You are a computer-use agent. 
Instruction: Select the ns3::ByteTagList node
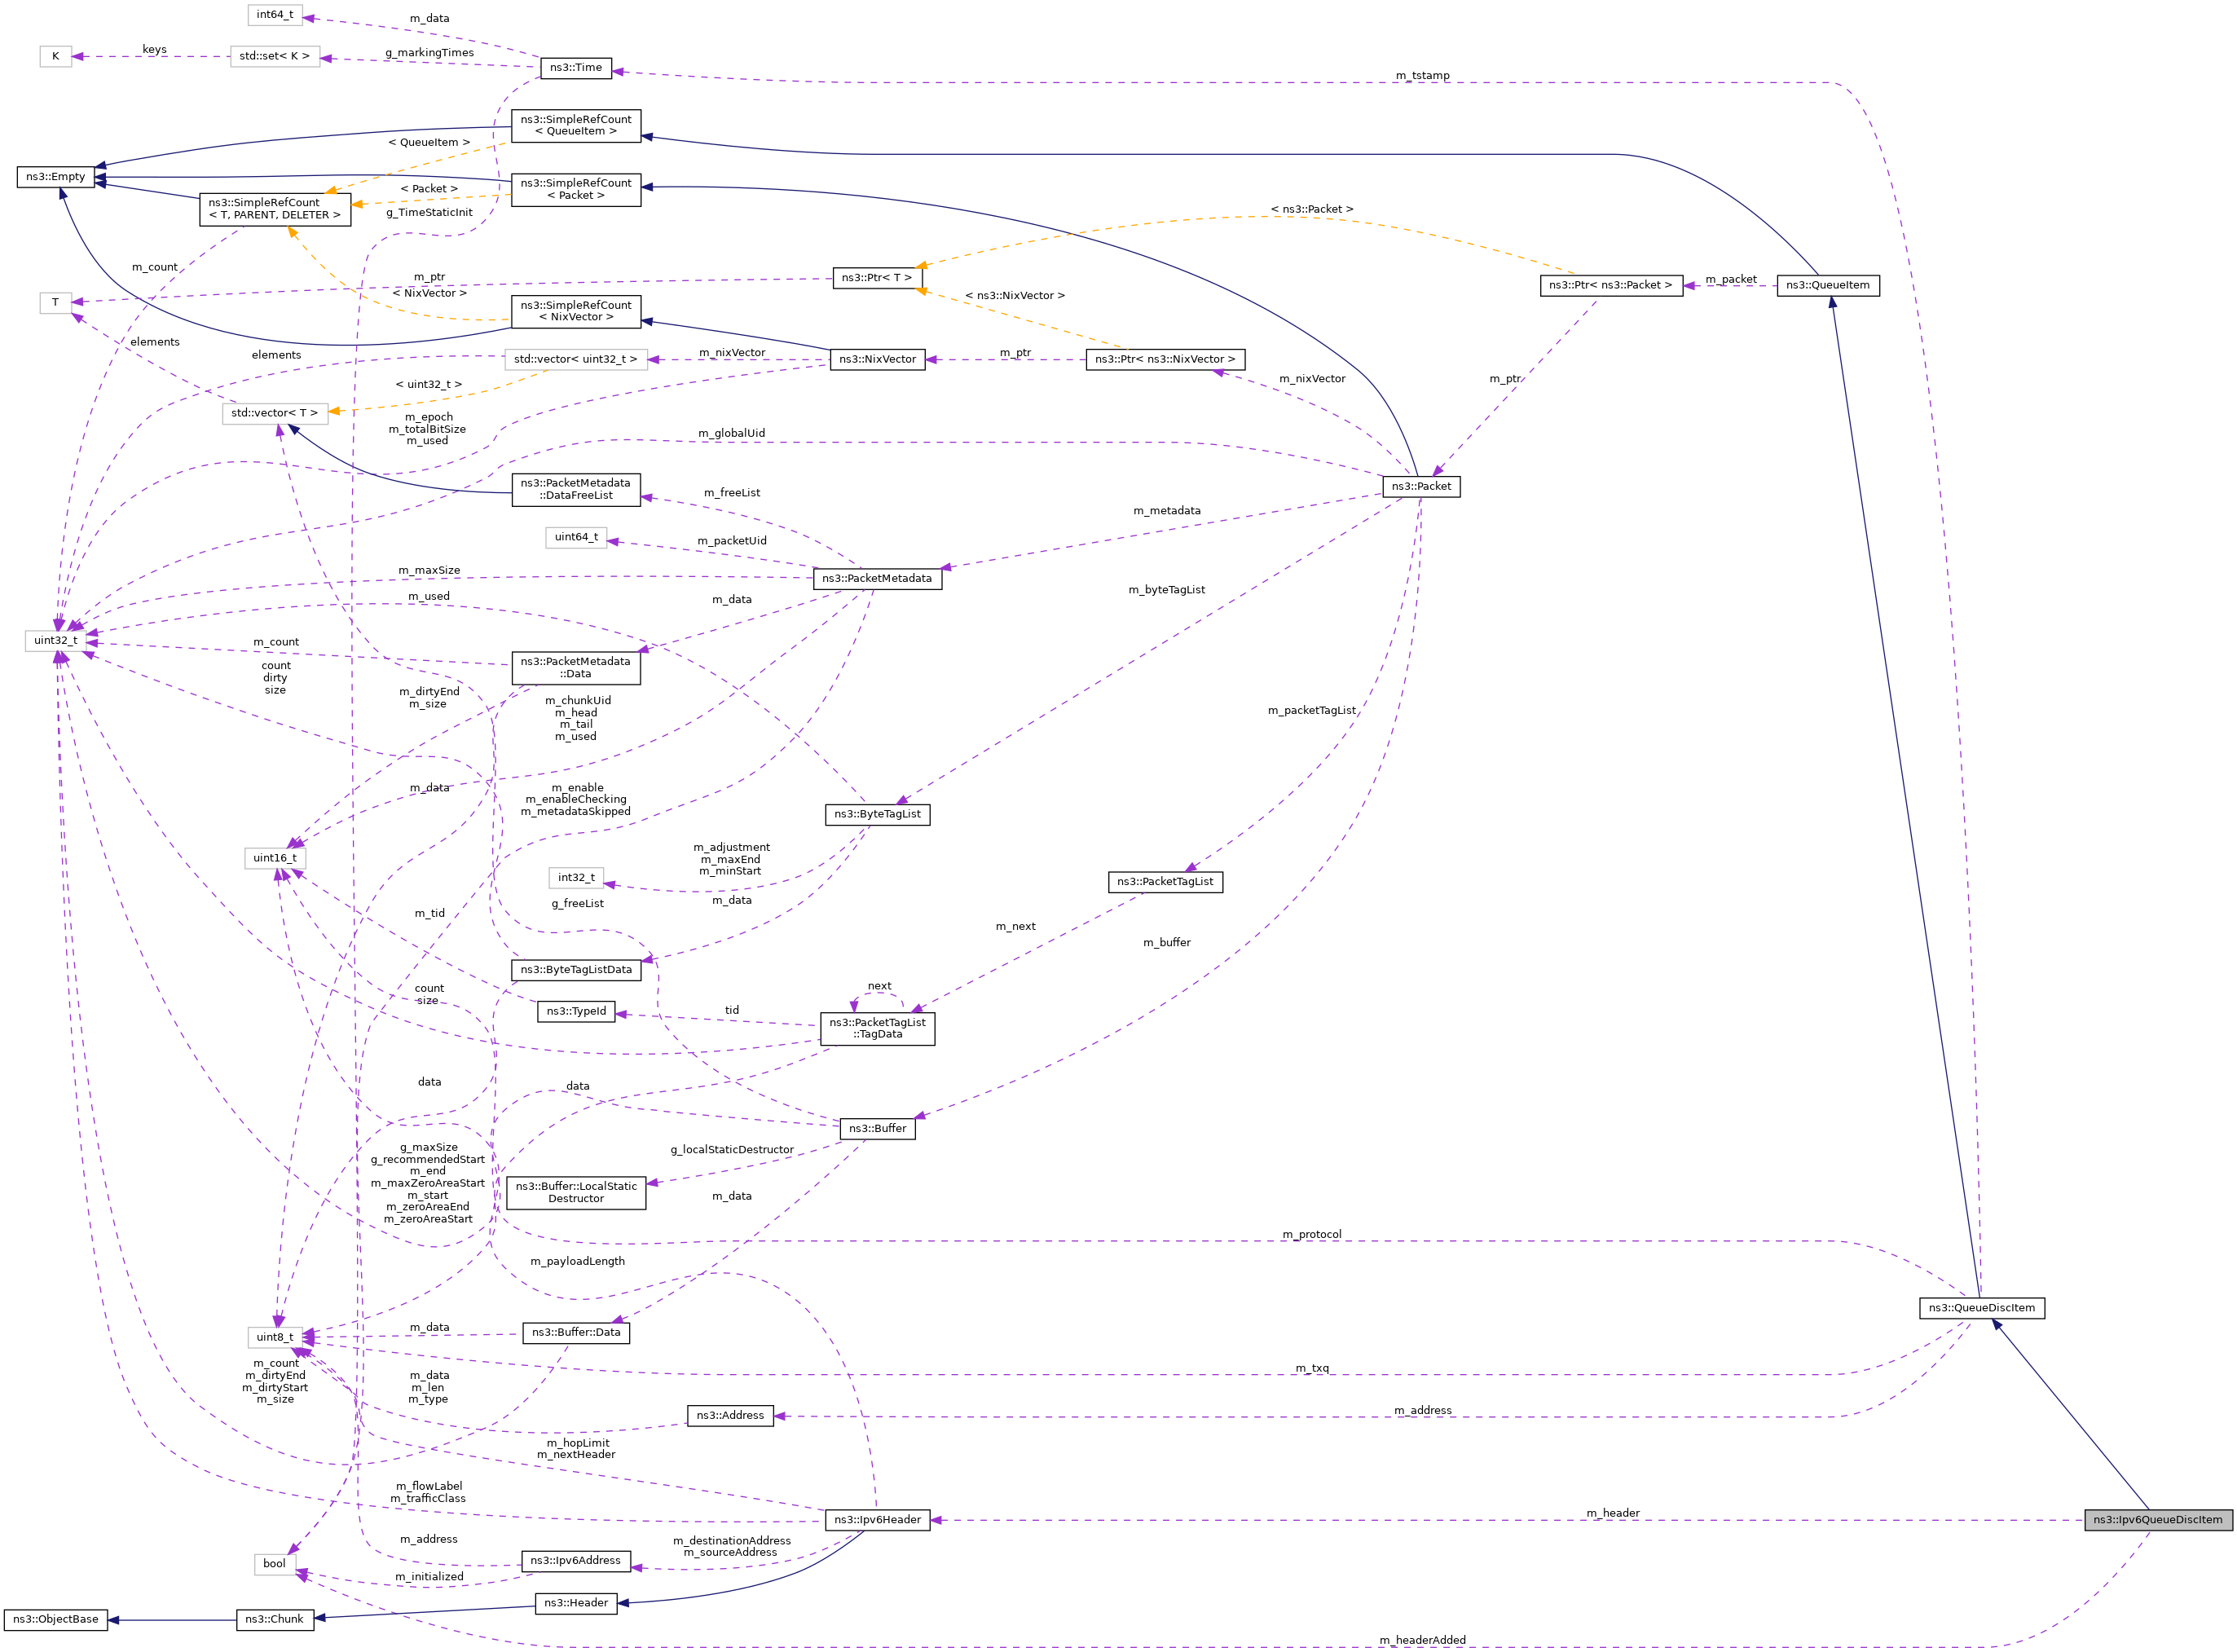coord(876,815)
